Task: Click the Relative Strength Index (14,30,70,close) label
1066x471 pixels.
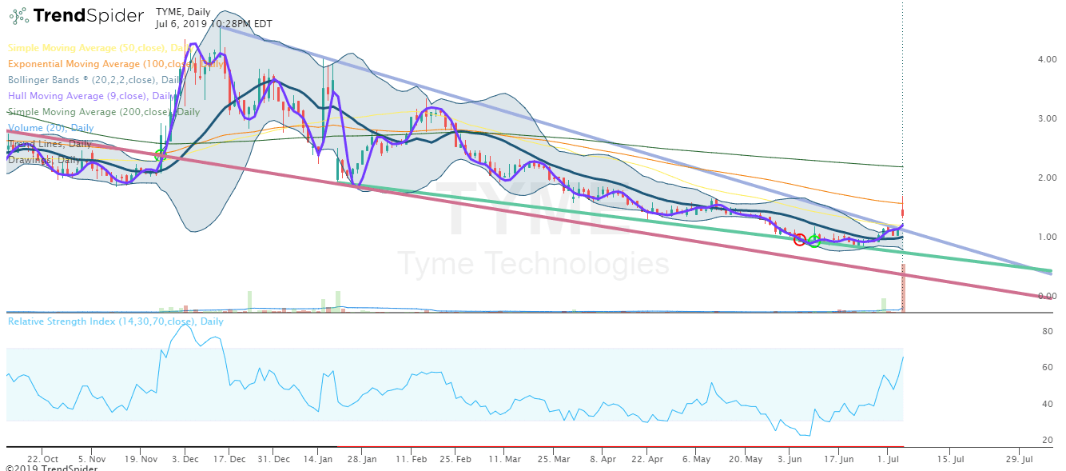Action: (x=116, y=321)
